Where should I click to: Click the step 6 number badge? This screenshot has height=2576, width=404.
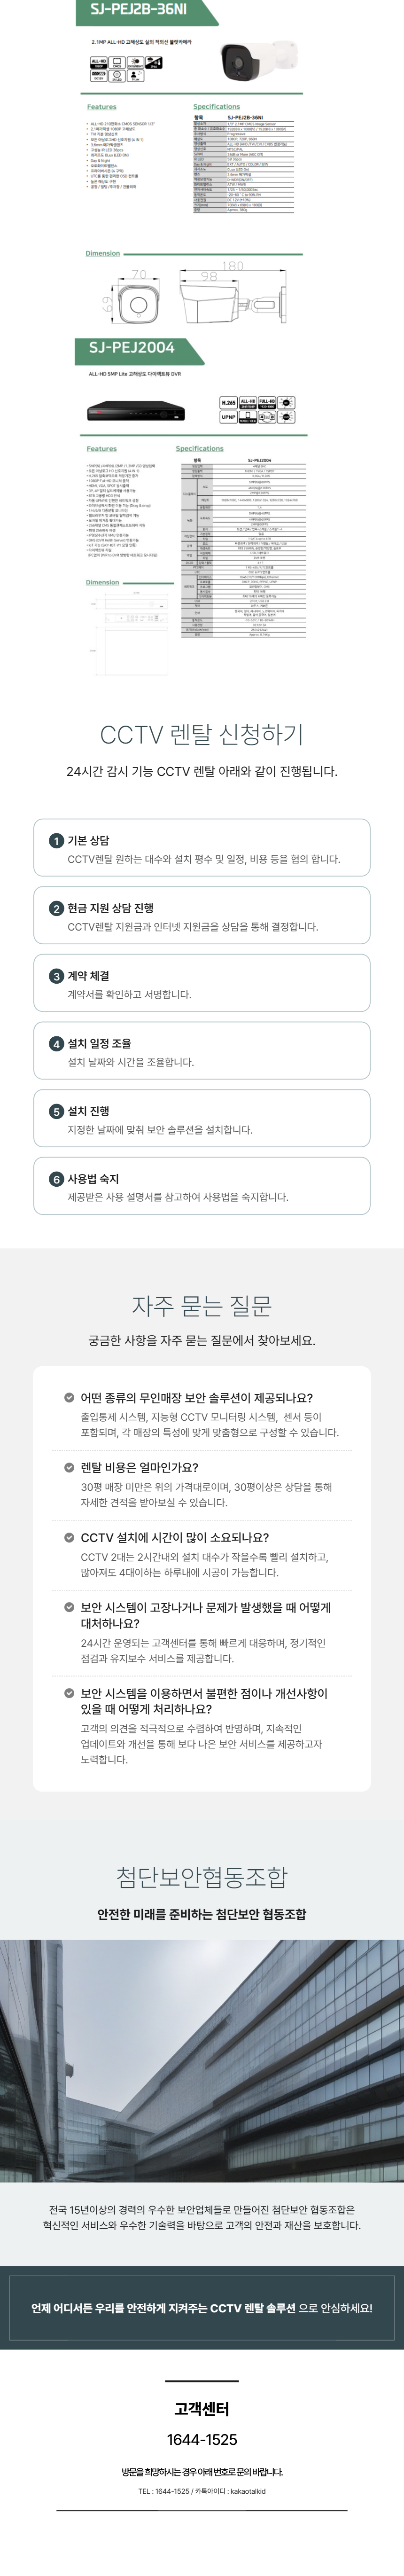coord(57,1180)
